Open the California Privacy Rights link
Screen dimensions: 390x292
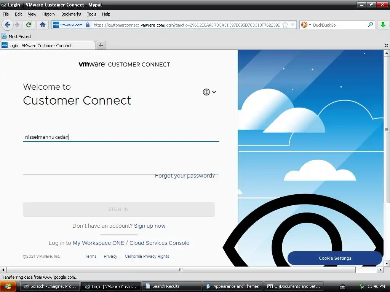coord(147,256)
